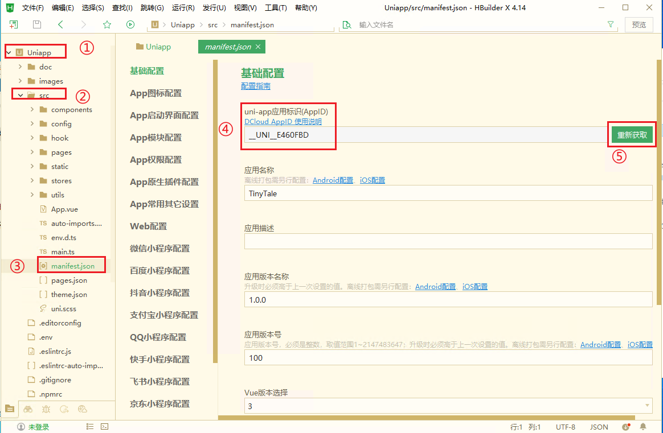Click the 输入文件名 search box

(x=478, y=25)
